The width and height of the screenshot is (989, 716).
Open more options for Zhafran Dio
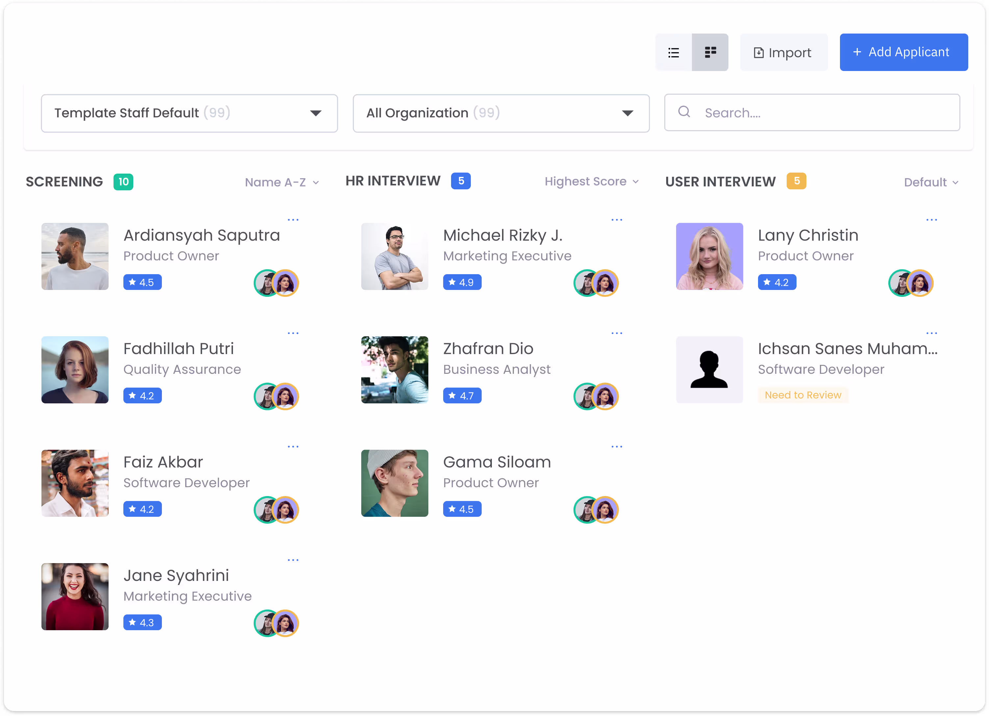pos(617,333)
